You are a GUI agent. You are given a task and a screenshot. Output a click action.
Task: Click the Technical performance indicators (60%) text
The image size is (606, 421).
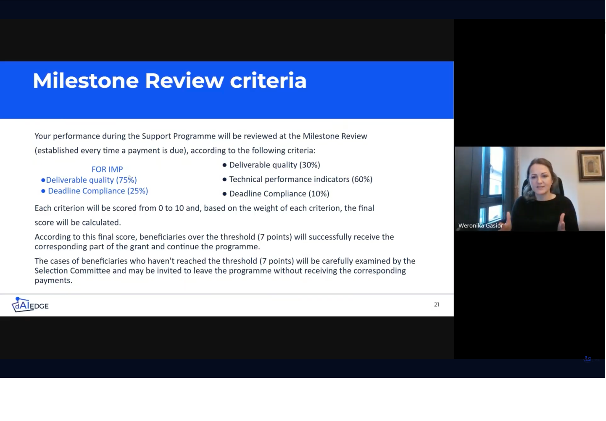pos(300,180)
